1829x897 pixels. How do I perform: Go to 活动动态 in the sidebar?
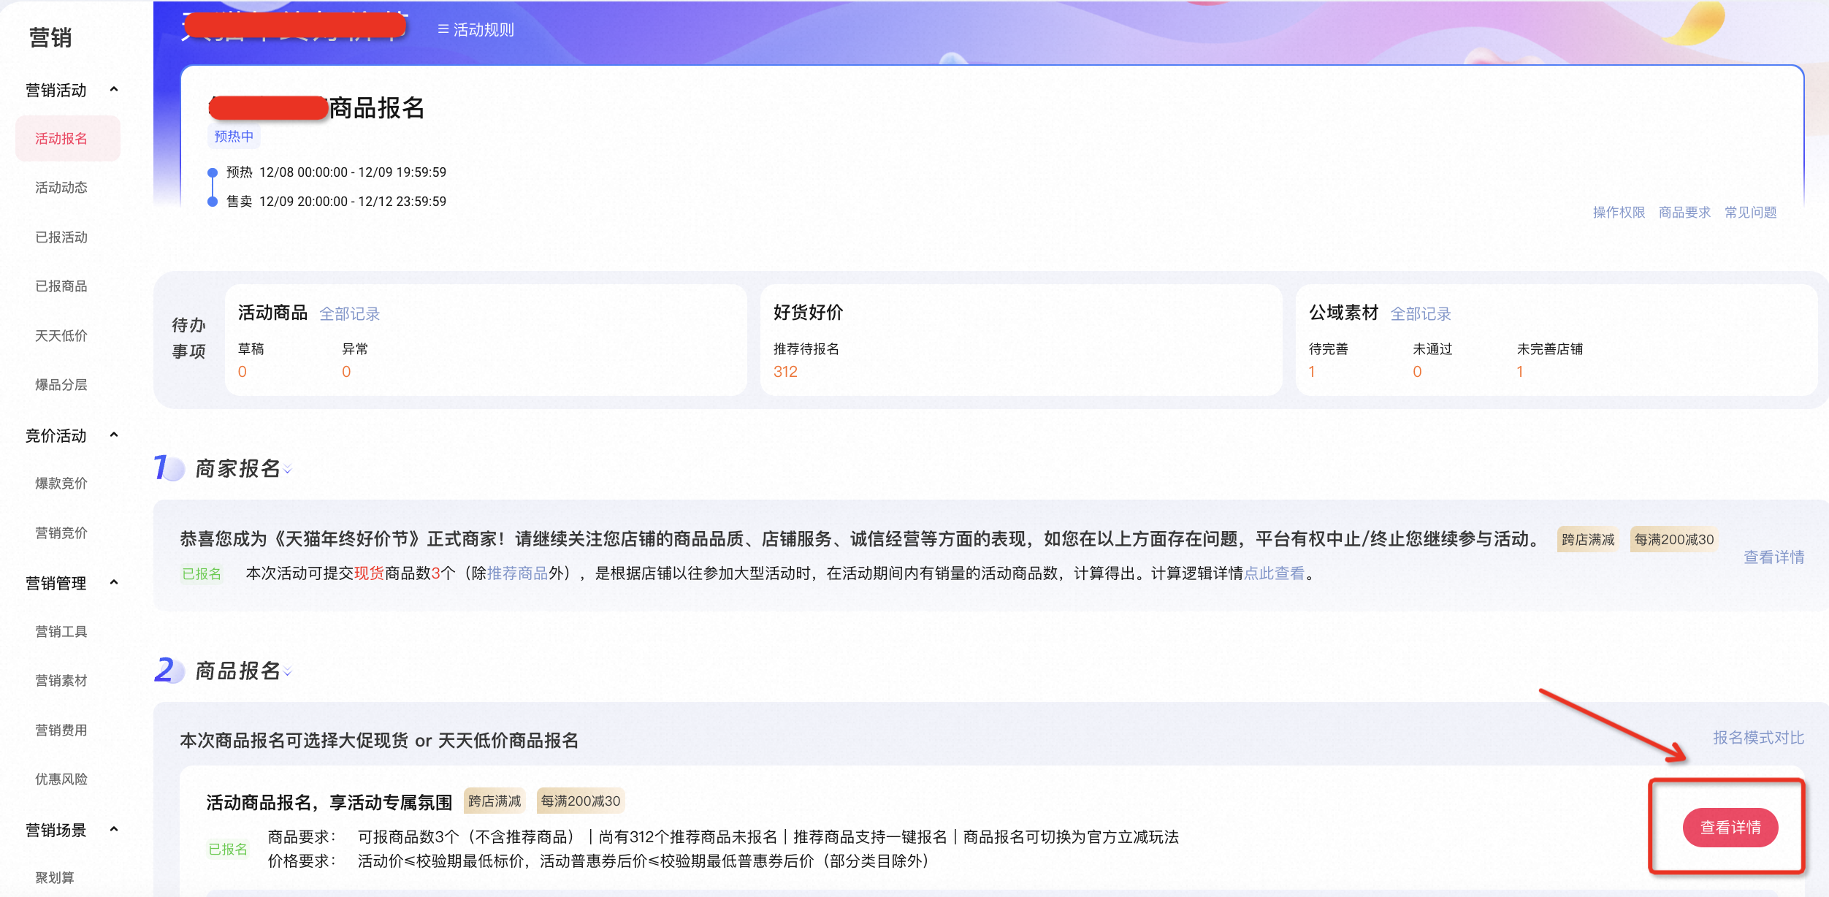click(61, 188)
